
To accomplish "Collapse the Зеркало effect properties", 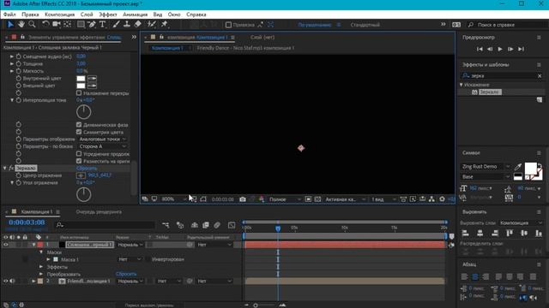I will point(5,168).
